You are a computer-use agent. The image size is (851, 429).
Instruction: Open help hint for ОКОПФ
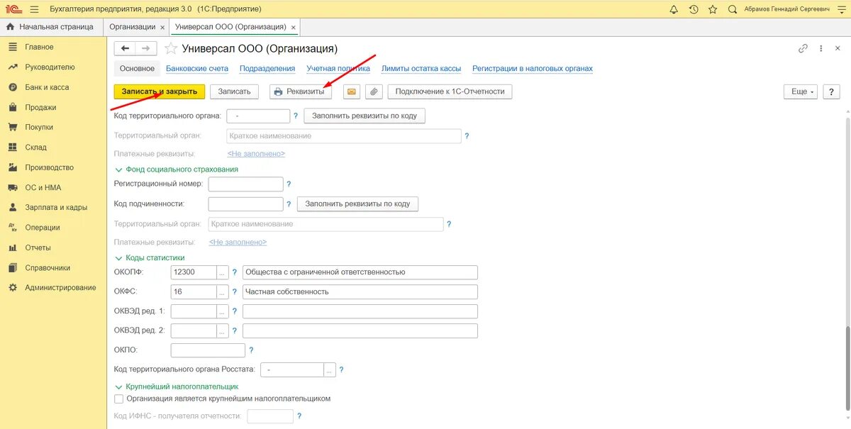[x=234, y=272]
